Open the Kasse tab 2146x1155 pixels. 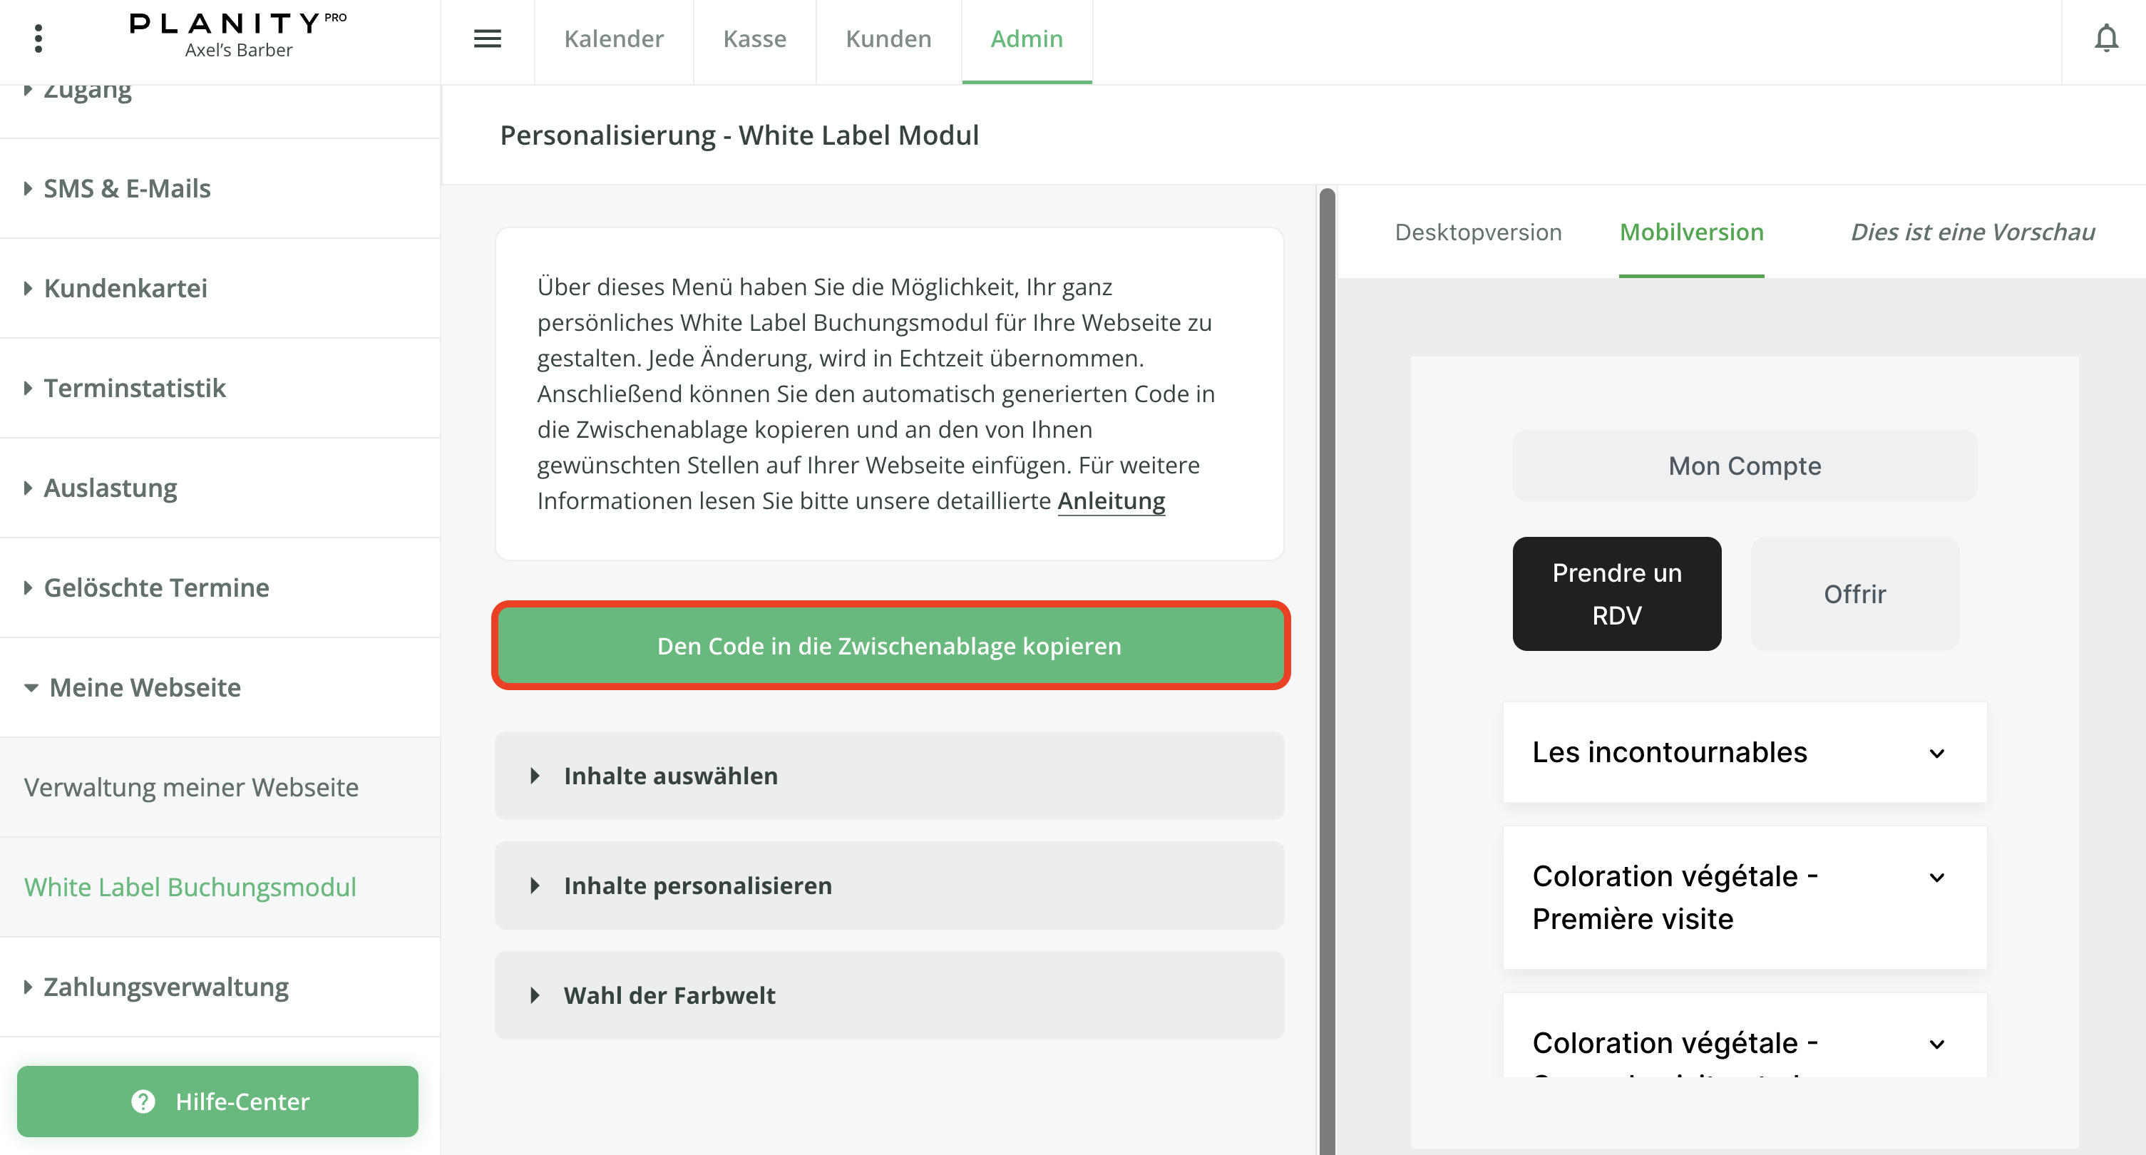(x=754, y=38)
